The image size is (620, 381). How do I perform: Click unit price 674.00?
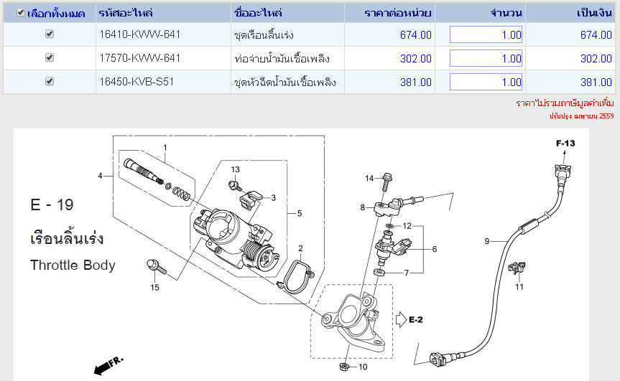(415, 34)
